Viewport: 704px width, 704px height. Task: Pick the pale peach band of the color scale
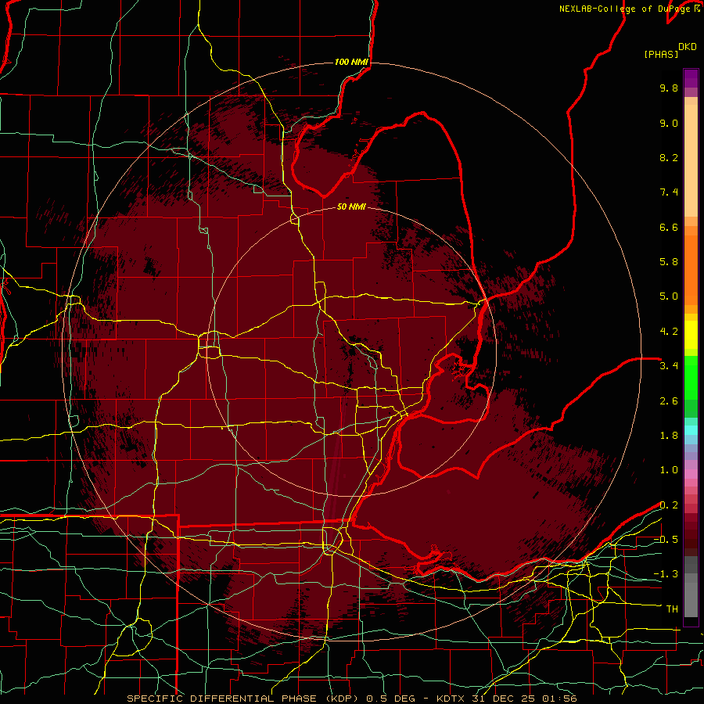pos(691,160)
